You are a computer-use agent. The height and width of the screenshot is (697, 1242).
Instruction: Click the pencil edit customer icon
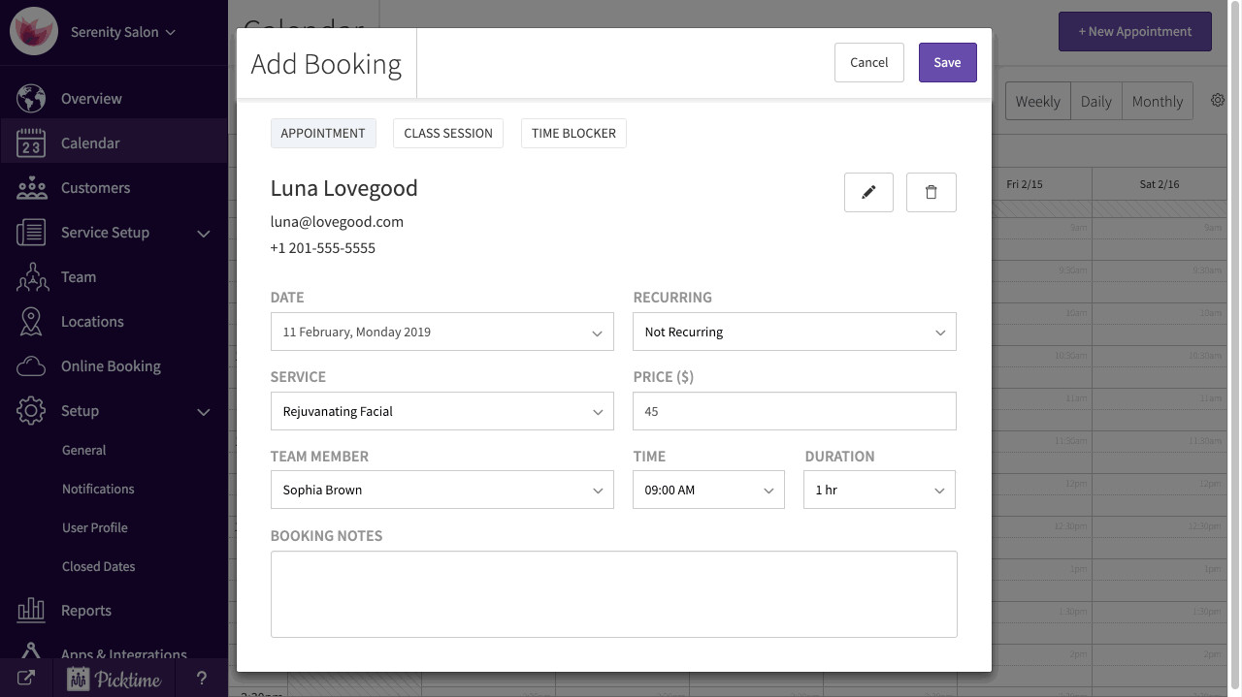coord(868,192)
